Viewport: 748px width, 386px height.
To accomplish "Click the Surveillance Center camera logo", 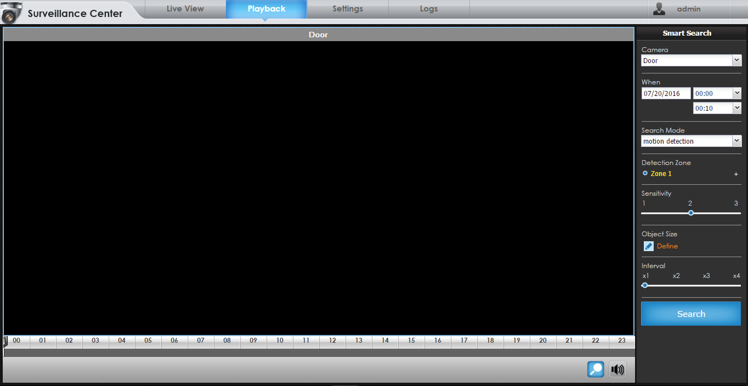I will pos(12,12).
